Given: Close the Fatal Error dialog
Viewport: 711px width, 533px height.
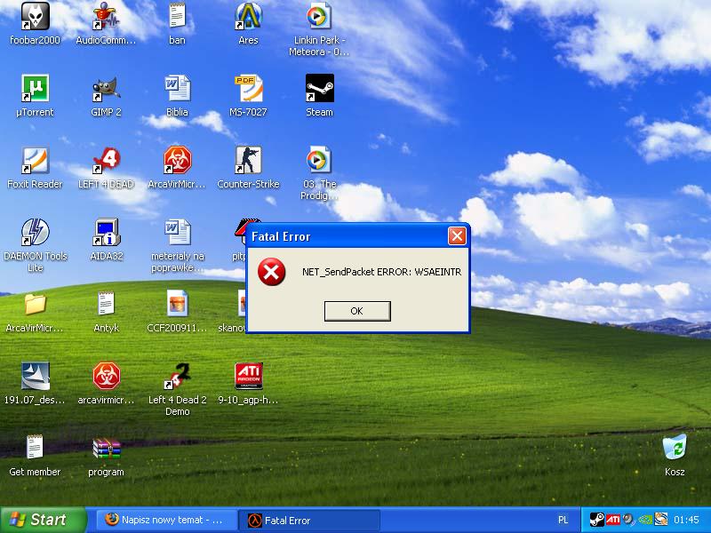Looking at the screenshot, I should (457, 235).
